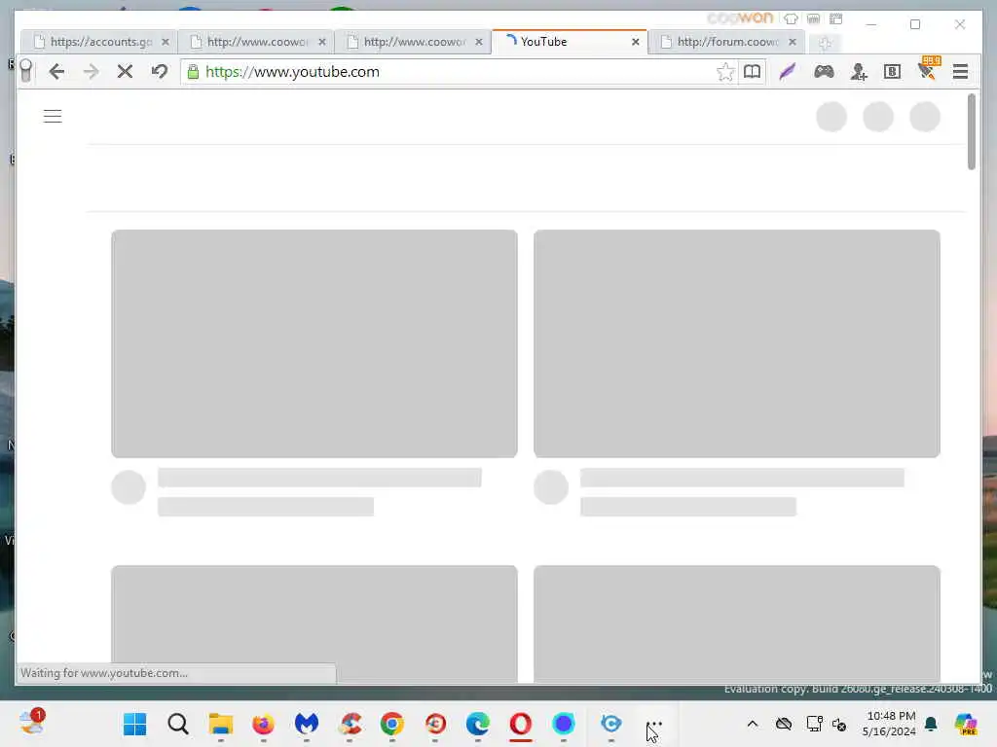Click top-right loading video thumbnail placeholder
This screenshot has width=997, height=747.
(736, 343)
